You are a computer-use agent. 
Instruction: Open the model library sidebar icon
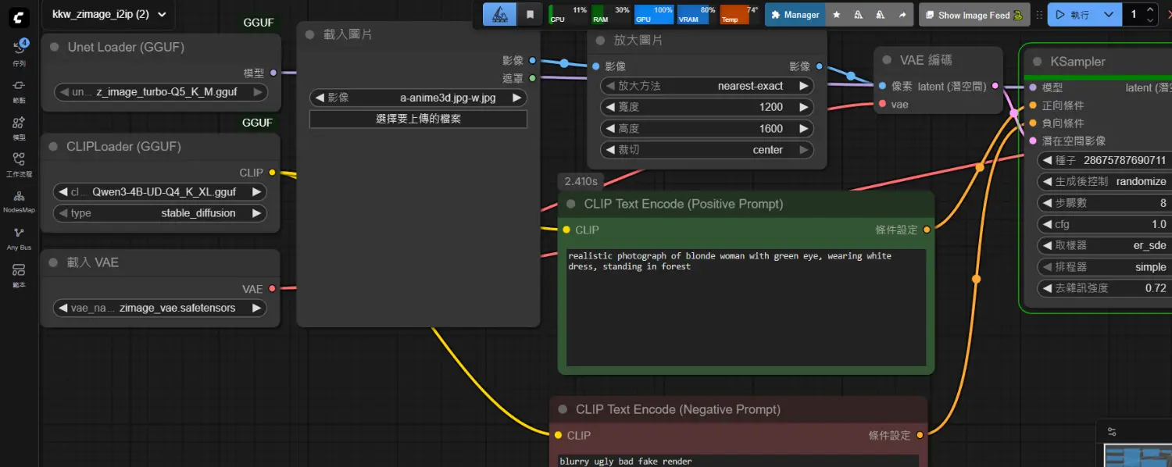coord(19,127)
